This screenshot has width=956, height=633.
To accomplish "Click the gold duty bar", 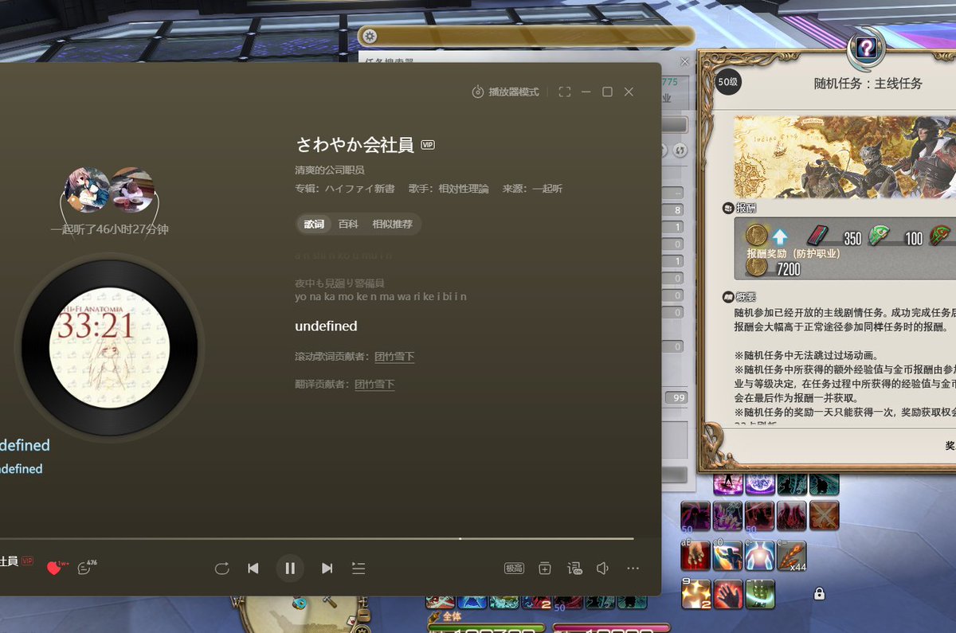I will tap(526, 36).
